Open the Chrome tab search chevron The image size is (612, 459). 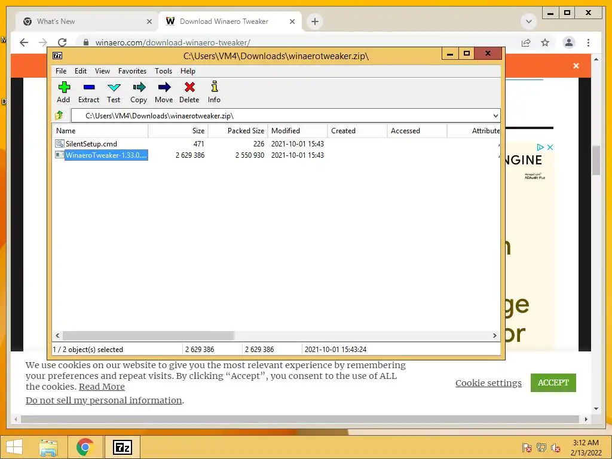pyautogui.click(x=529, y=22)
